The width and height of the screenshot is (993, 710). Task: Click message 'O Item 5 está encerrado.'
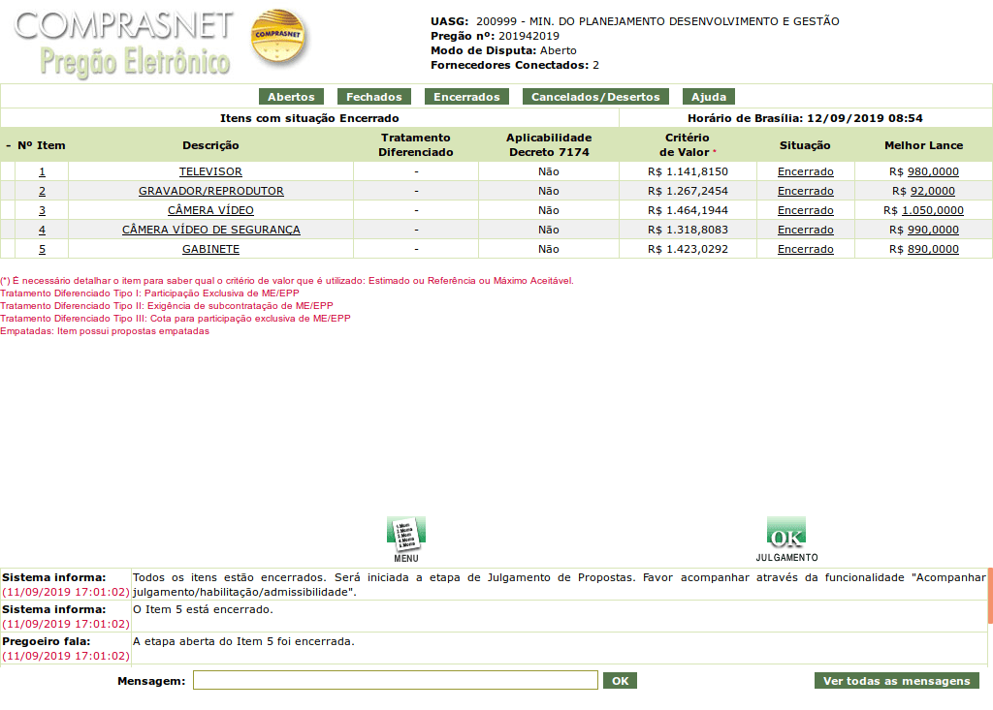(x=203, y=609)
